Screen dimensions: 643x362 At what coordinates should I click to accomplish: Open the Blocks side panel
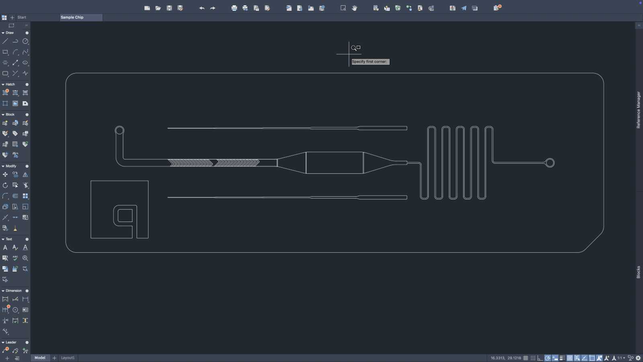639,272
